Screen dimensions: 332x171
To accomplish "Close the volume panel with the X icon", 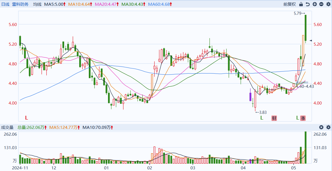I will pos(321,127).
